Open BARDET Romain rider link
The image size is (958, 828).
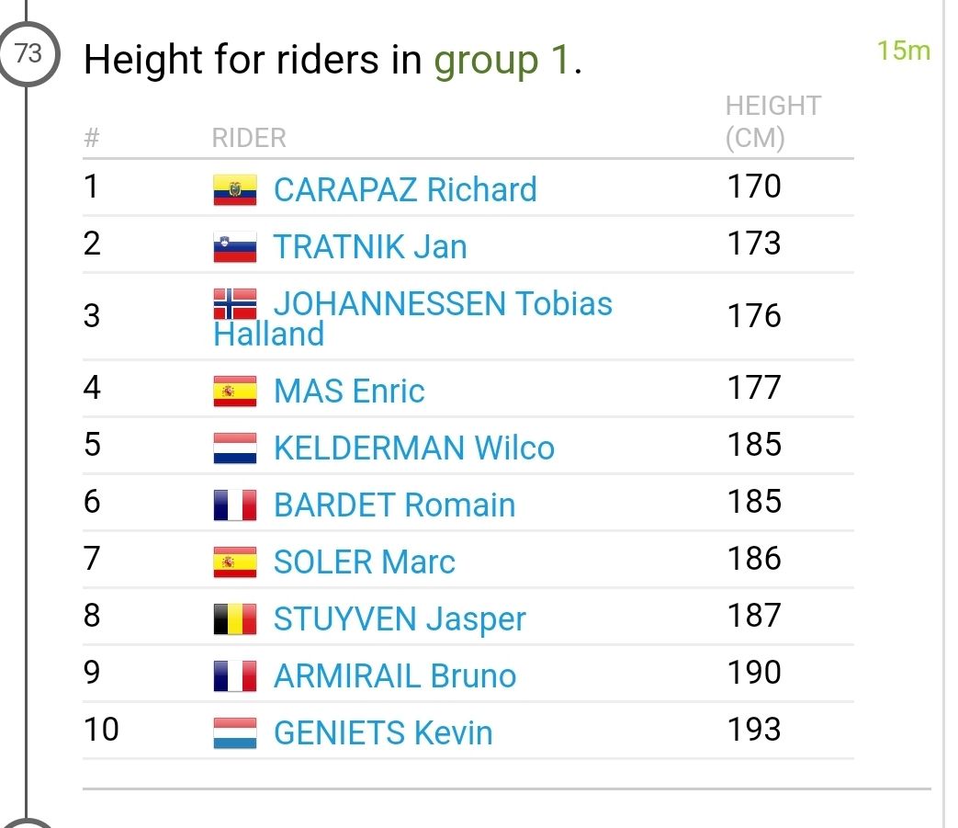[x=394, y=505]
